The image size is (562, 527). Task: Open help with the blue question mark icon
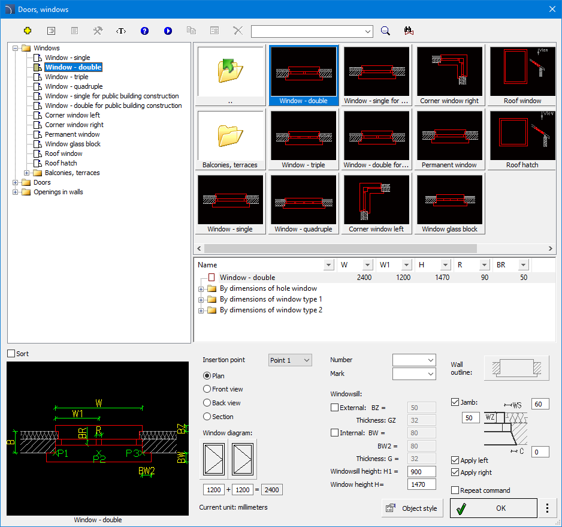(x=144, y=31)
